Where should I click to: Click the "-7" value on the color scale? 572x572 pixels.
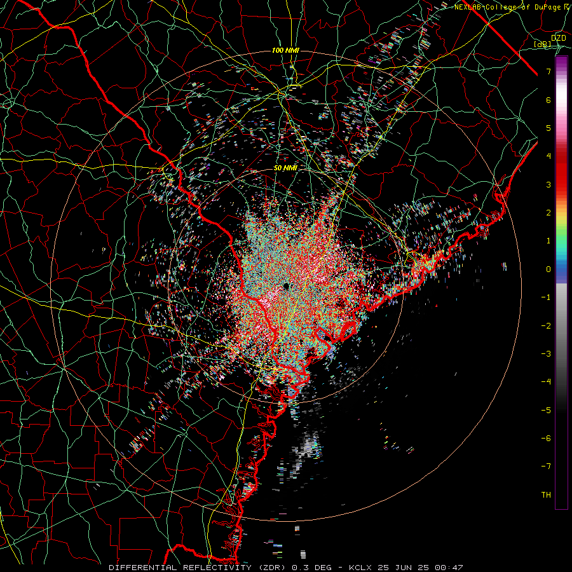click(546, 466)
